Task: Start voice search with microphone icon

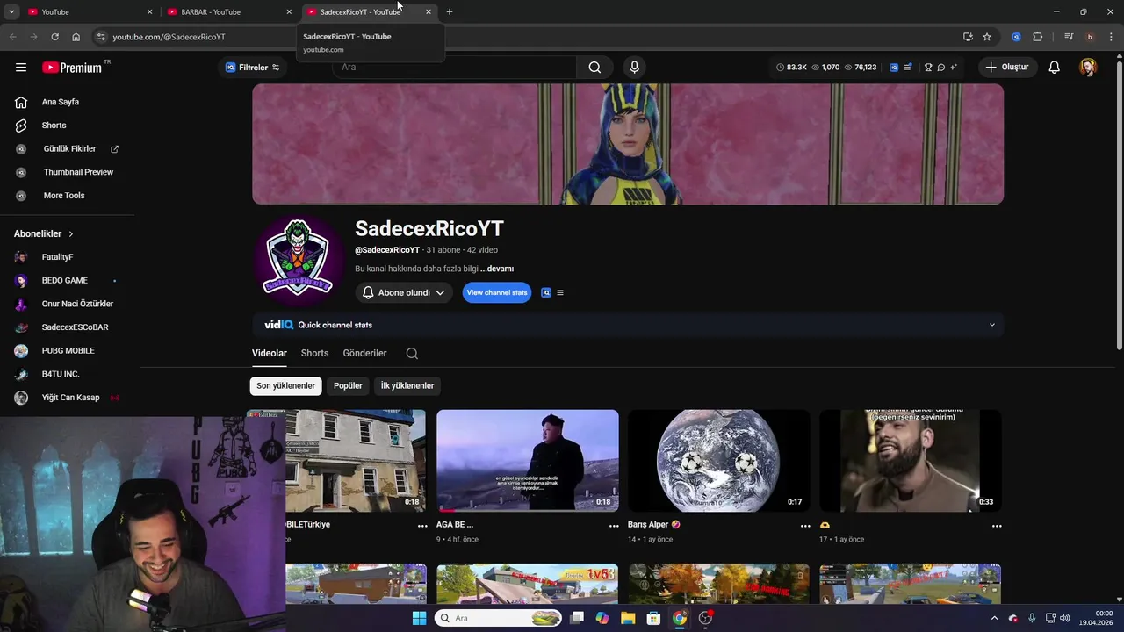Action: pos(634,68)
